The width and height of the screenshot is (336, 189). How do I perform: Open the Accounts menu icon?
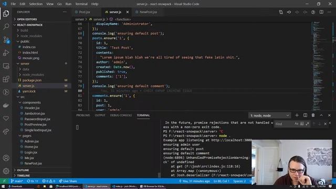point(6,158)
